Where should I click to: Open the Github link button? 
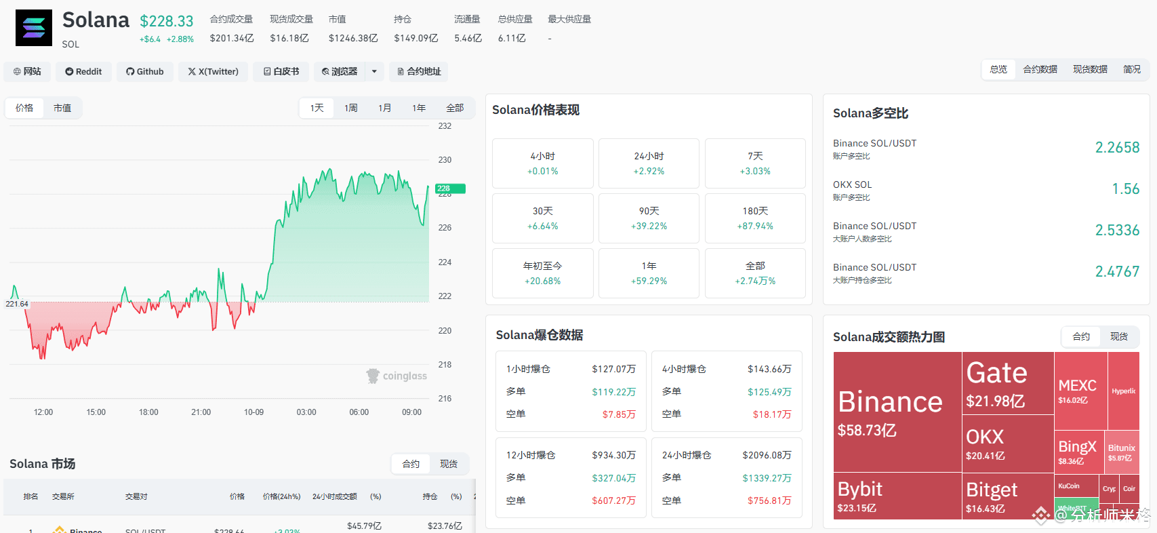(145, 71)
